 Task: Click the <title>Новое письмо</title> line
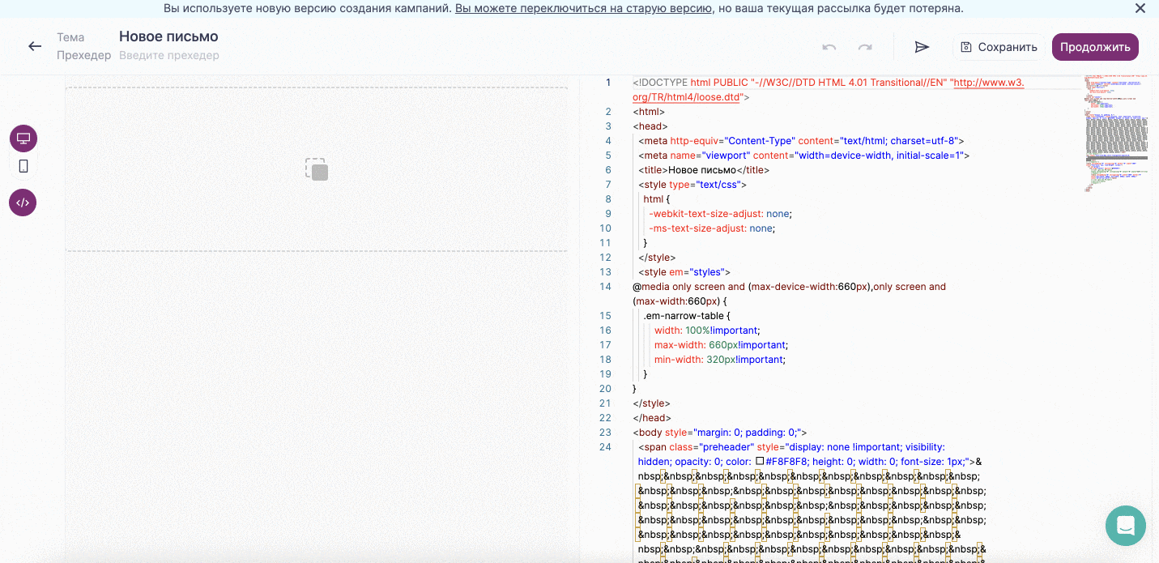[x=704, y=170]
